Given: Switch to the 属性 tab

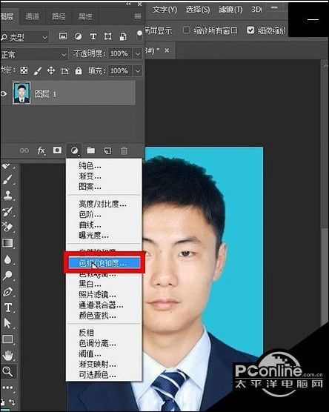Looking at the screenshot, I should click(85, 16).
